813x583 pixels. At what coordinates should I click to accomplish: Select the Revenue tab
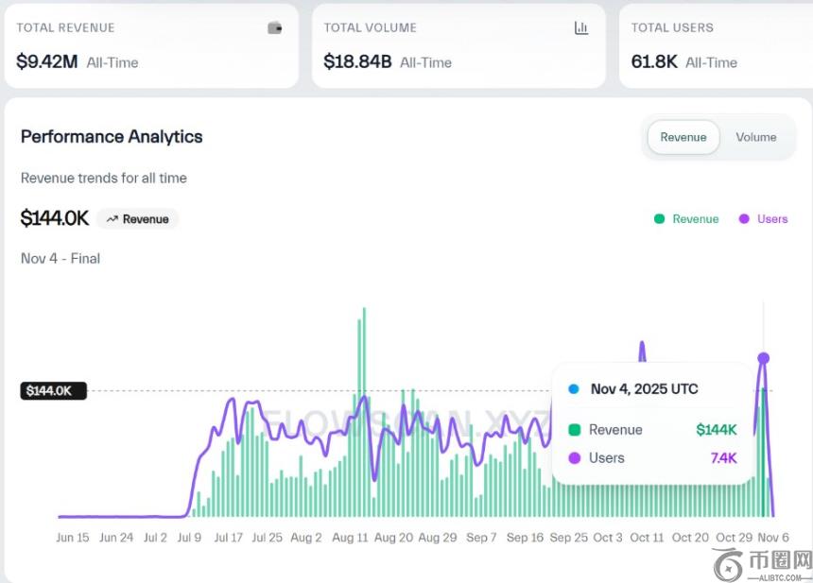[683, 137]
